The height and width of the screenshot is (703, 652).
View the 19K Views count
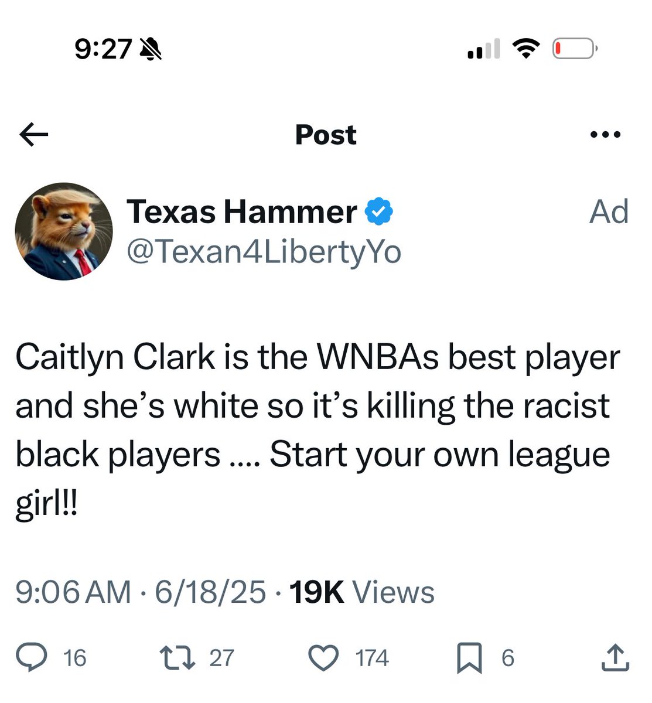(361, 592)
